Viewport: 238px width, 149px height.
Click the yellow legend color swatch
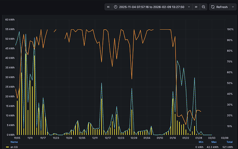click(x=7, y=147)
